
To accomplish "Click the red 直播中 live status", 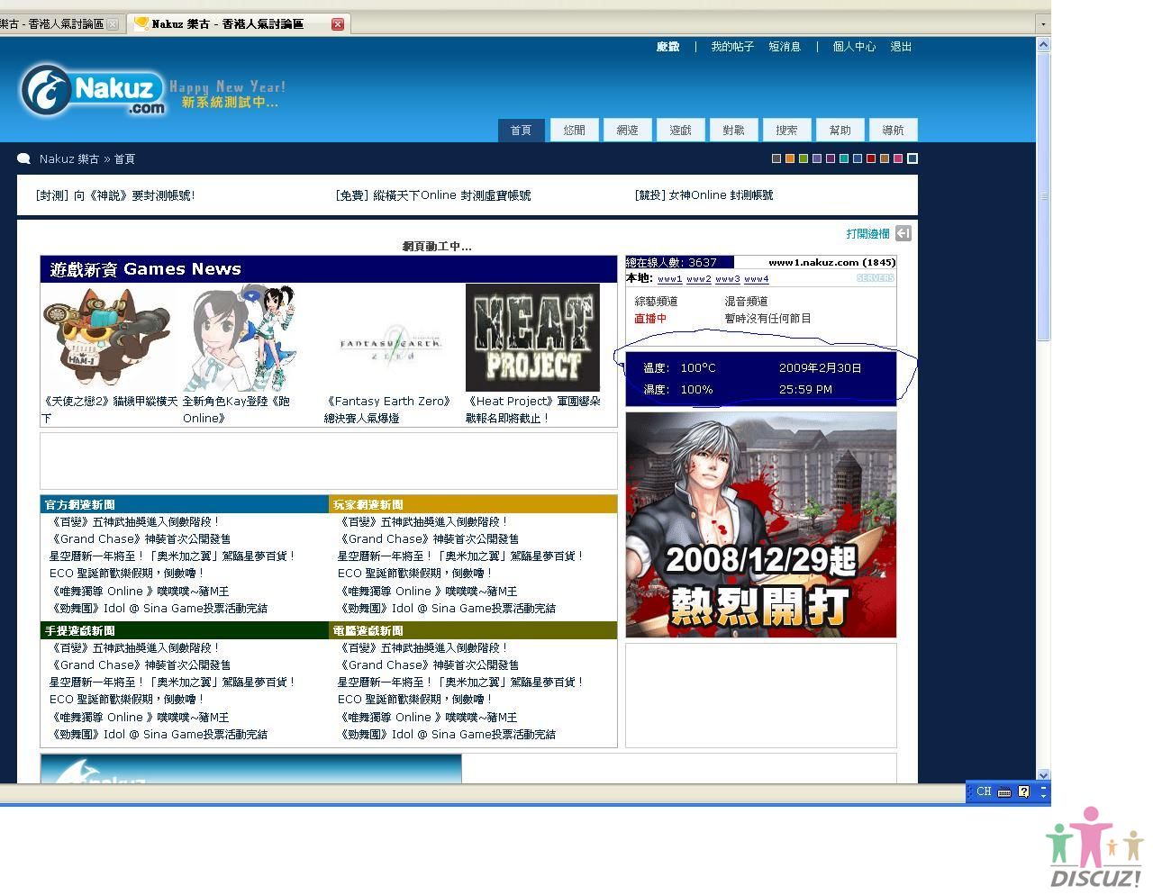I will point(650,319).
